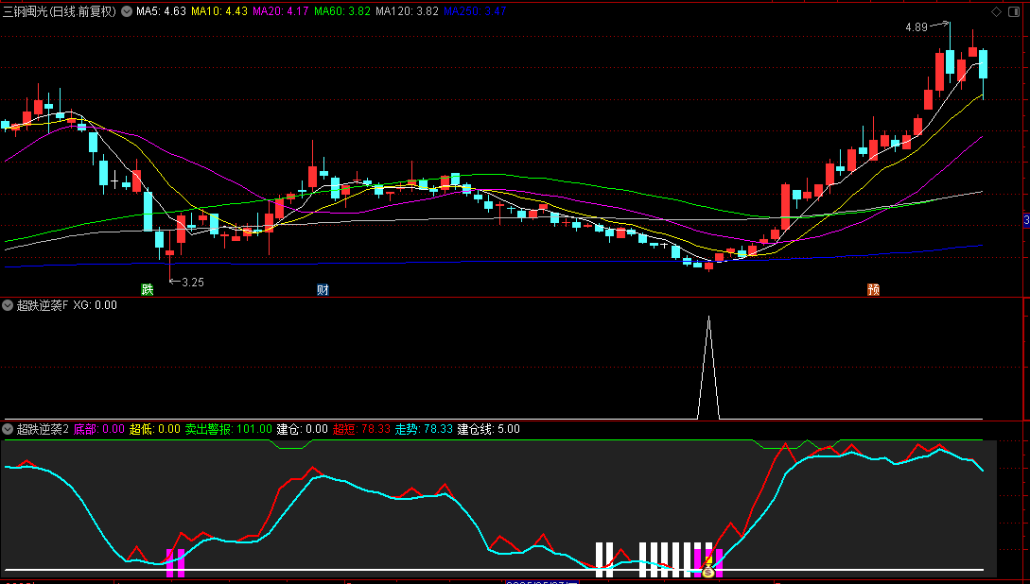Click the 超短: 78.33 label
The width and height of the screenshot is (1030, 584).
[x=361, y=429]
